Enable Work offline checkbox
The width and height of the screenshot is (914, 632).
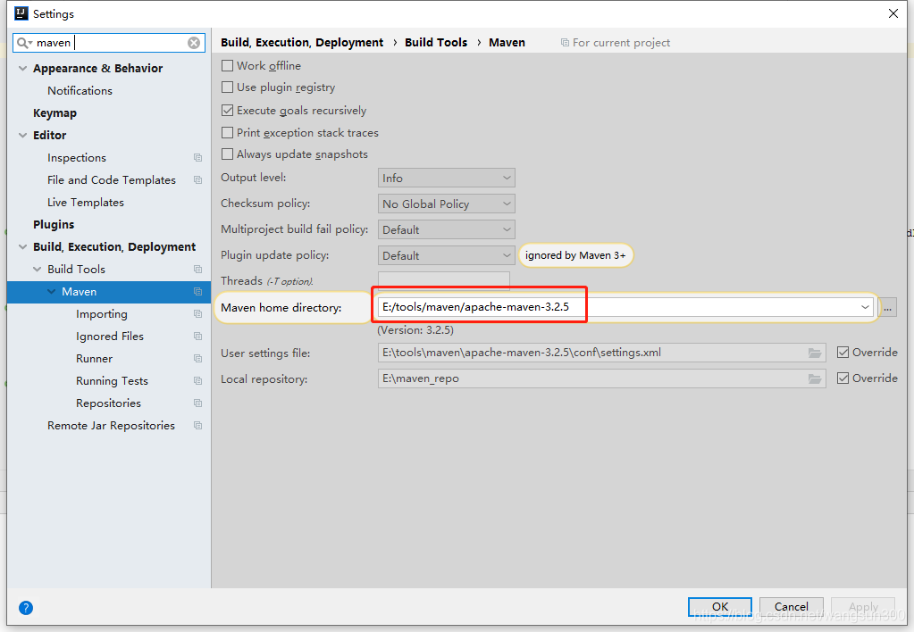click(227, 66)
